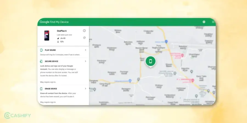Click the Secure Device lock icon
Image resolution: width=247 pixels, height=123 pixels.
[x=41, y=61]
